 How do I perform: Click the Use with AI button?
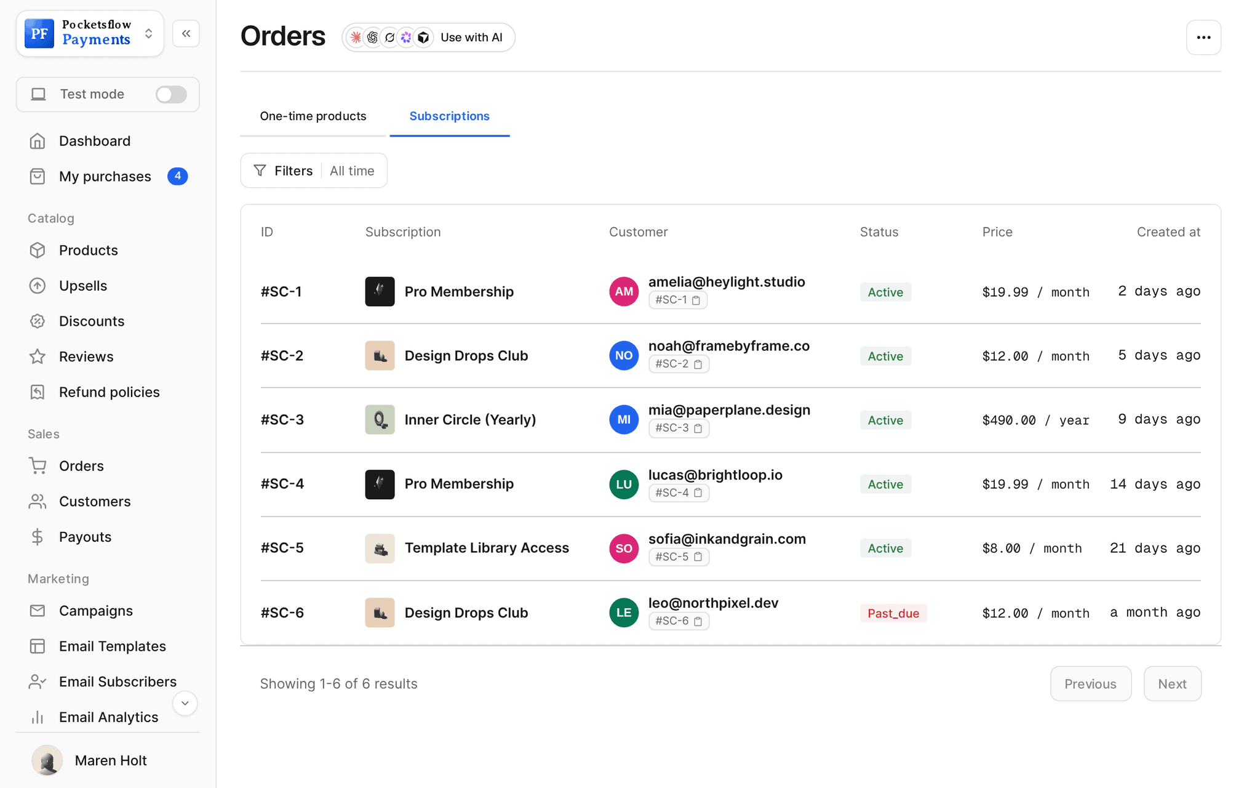point(429,38)
